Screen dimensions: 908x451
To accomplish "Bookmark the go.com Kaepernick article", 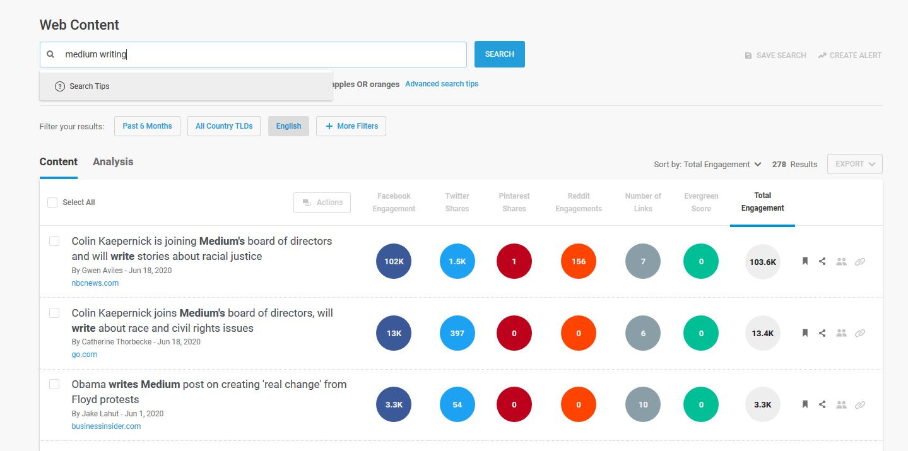I will click(x=805, y=333).
